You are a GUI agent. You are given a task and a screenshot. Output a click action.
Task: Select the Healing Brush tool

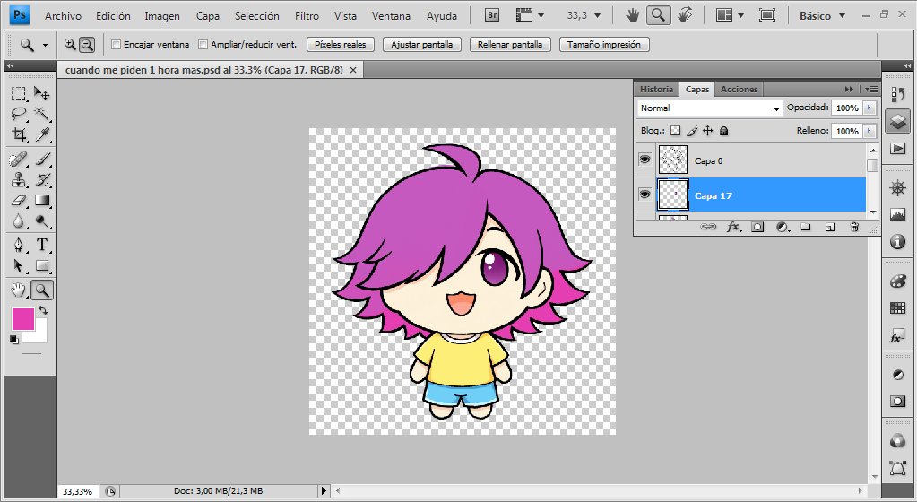point(19,159)
